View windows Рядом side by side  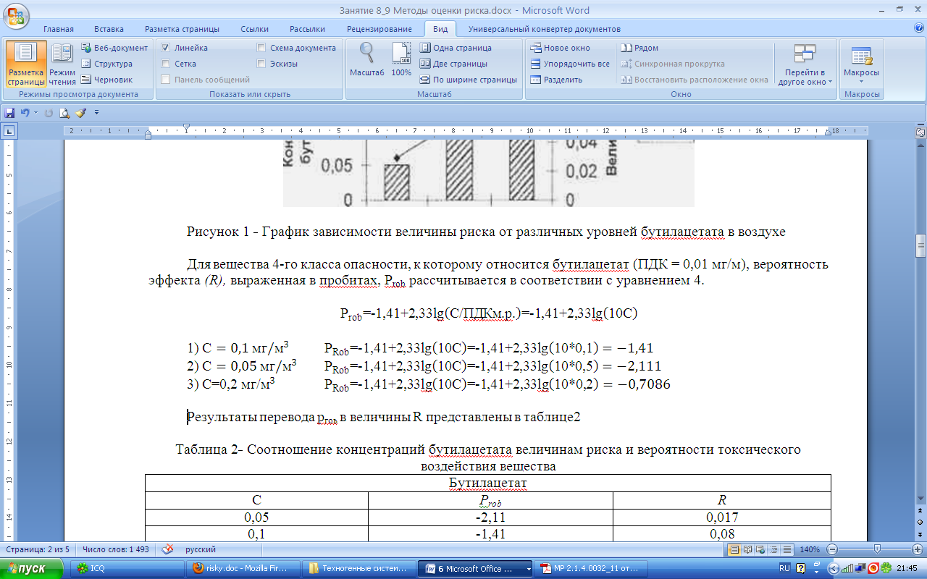pyautogui.click(x=640, y=48)
